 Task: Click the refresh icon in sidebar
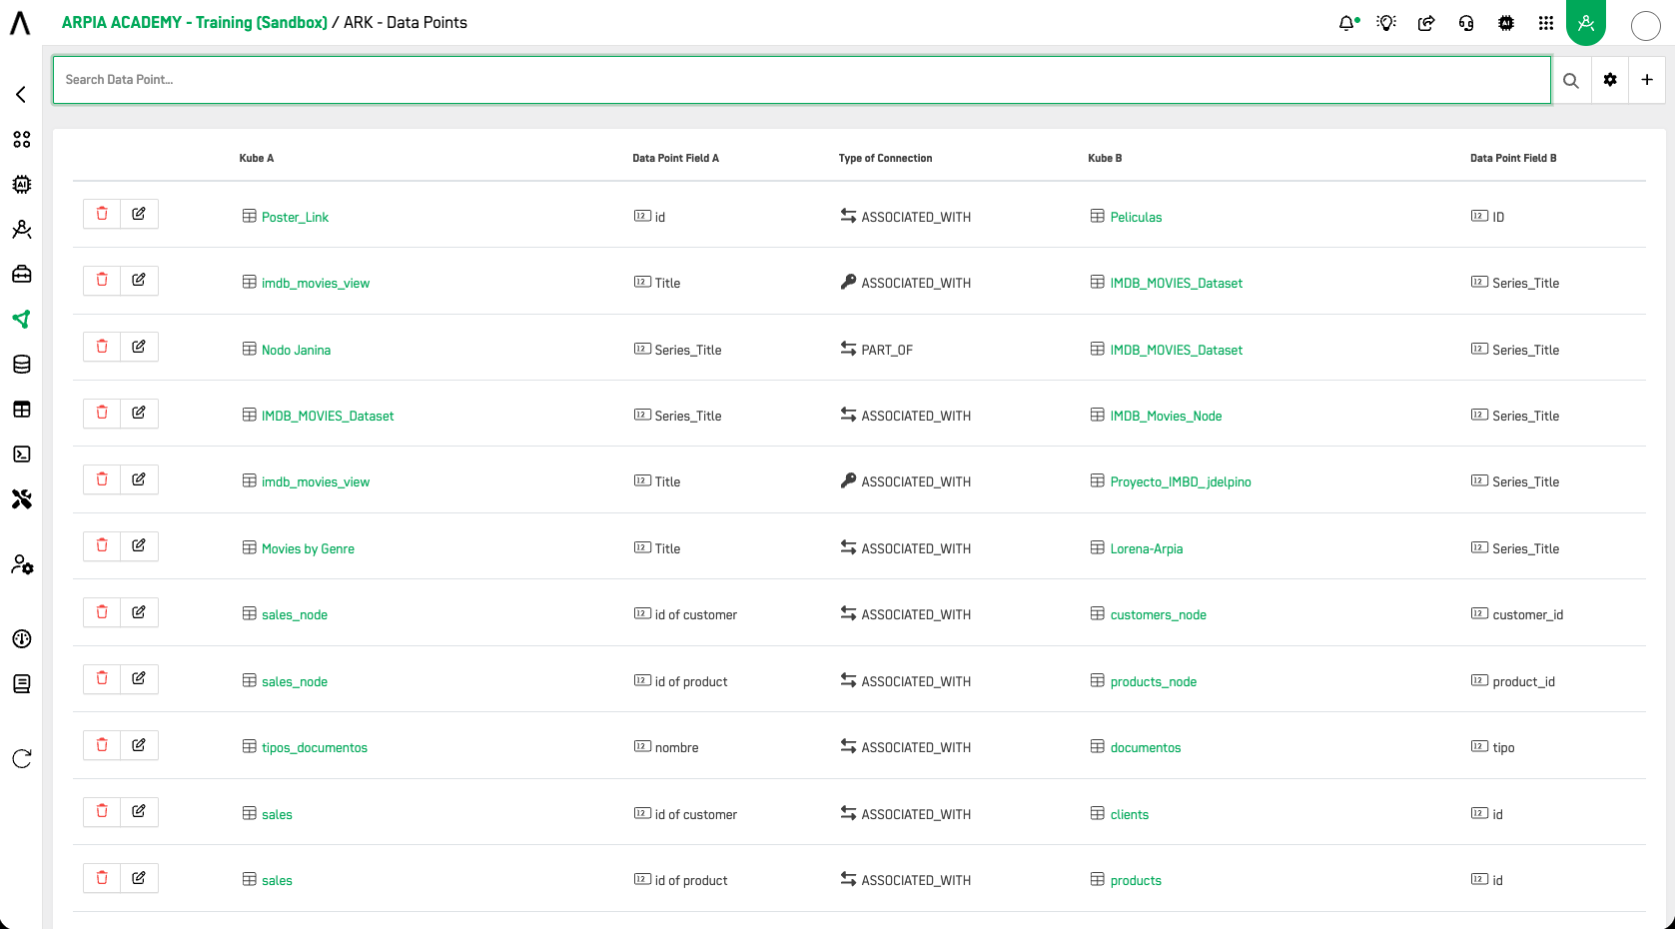[22, 758]
